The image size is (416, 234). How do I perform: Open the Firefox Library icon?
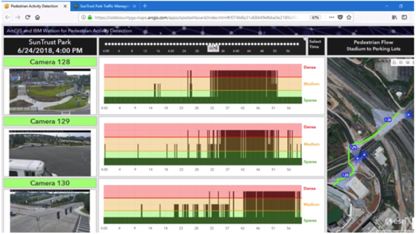[x=394, y=18]
